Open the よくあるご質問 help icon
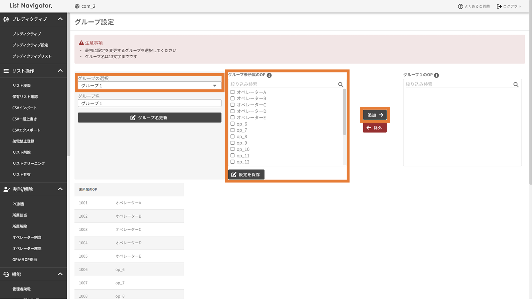 pos(460,6)
